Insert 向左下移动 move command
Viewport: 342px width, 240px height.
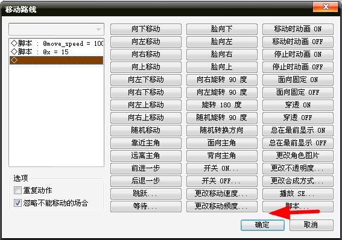click(x=146, y=80)
